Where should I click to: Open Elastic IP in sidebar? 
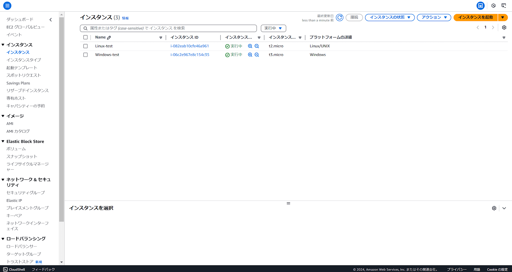[14, 201]
